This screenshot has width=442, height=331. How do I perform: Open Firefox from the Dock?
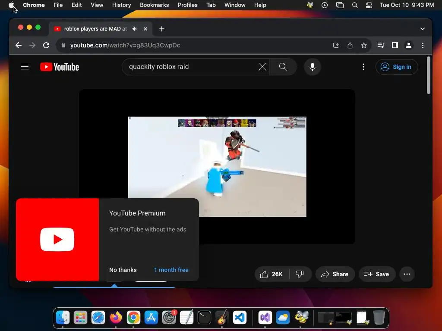[x=116, y=318]
